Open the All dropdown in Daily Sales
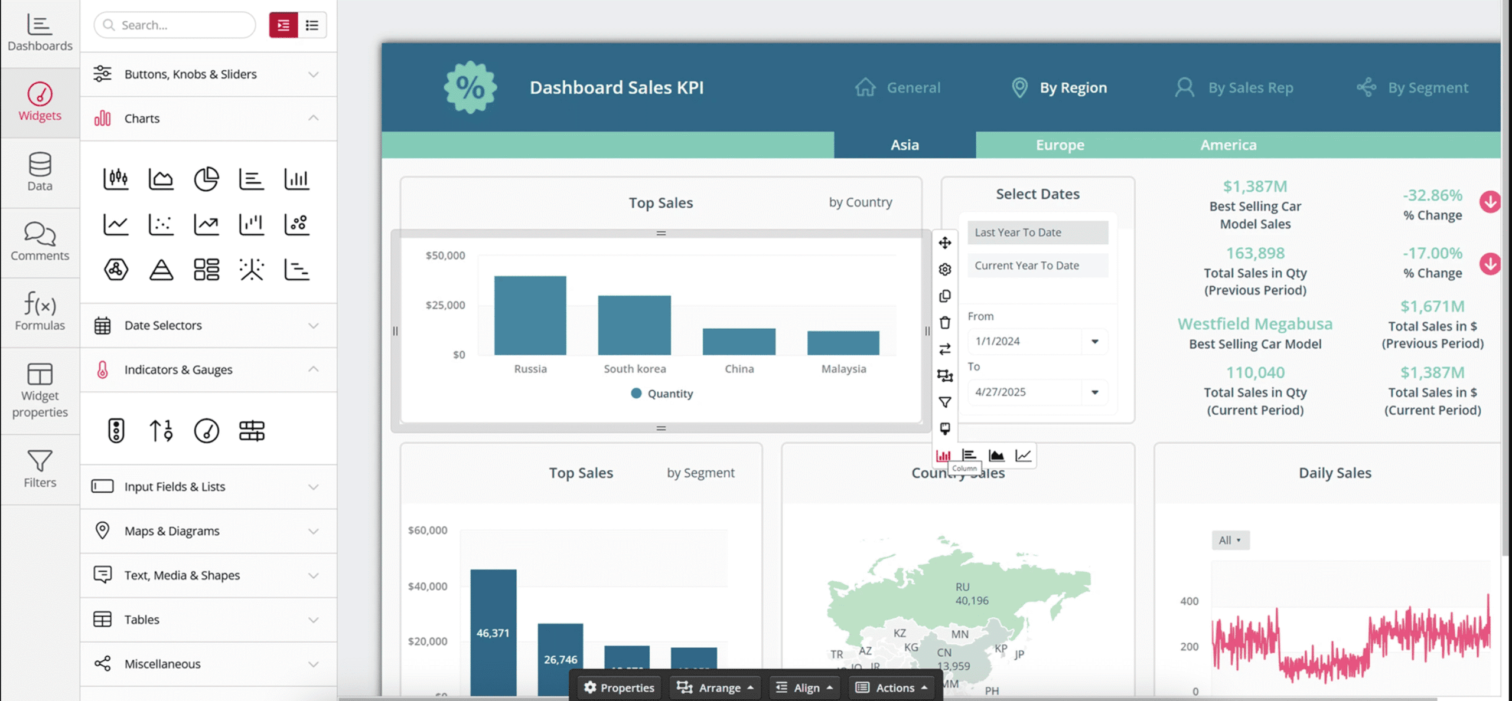This screenshot has height=701, width=1512. coord(1230,540)
